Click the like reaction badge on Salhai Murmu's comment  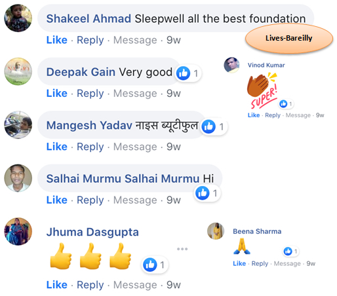coord(207,193)
